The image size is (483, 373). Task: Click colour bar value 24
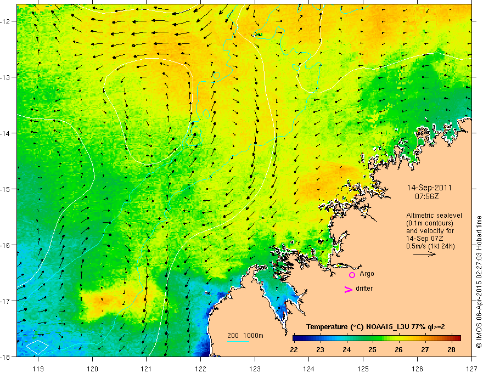pyautogui.click(x=346, y=350)
